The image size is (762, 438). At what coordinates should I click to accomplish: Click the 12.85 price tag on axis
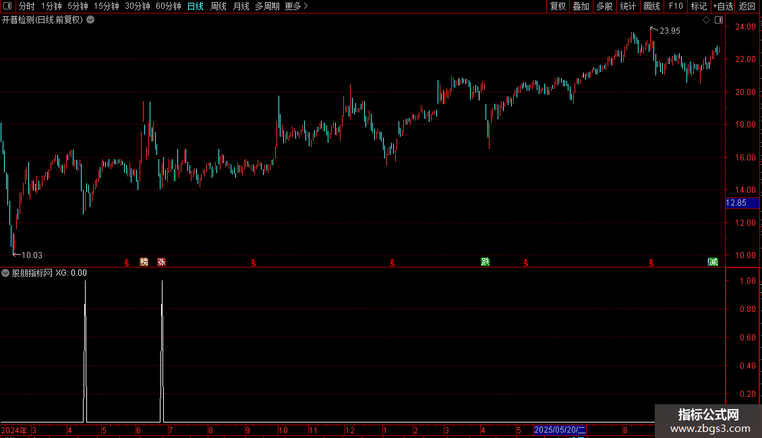tap(742, 203)
